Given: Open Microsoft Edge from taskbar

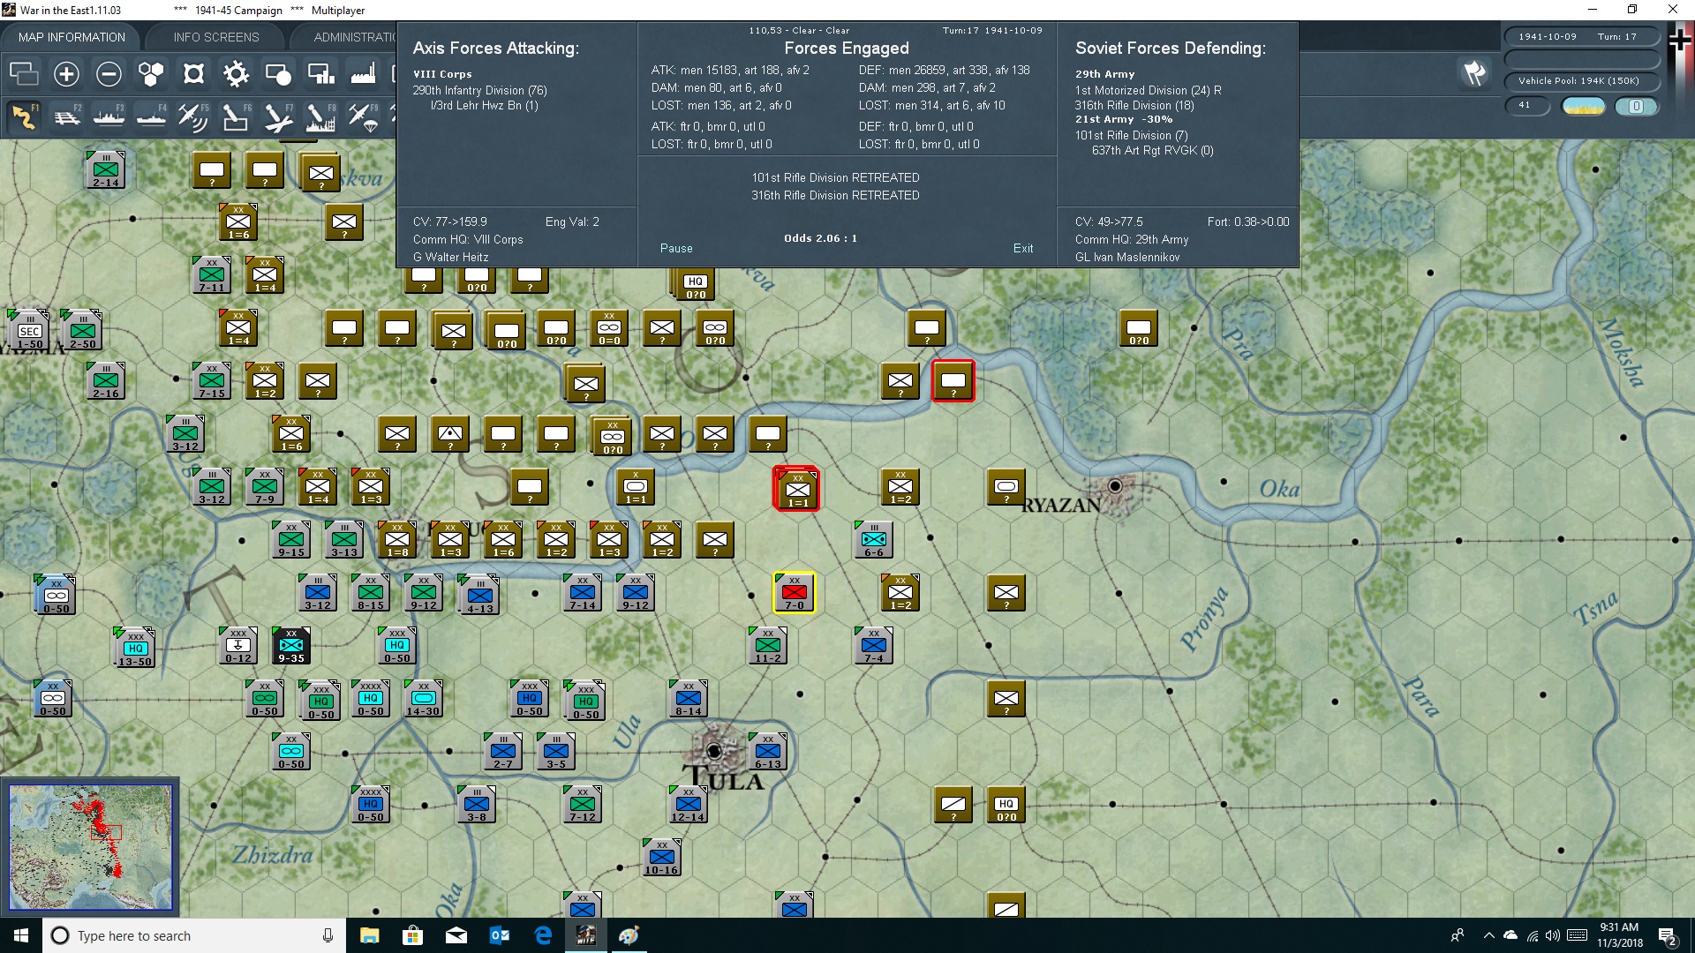Looking at the screenshot, I should [x=543, y=935].
